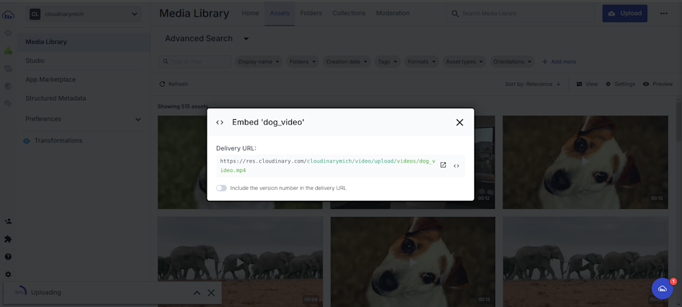The width and height of the screenshot is (682, 307).
Task: Open the settings gear in left rail
Action: pos(8,274)
